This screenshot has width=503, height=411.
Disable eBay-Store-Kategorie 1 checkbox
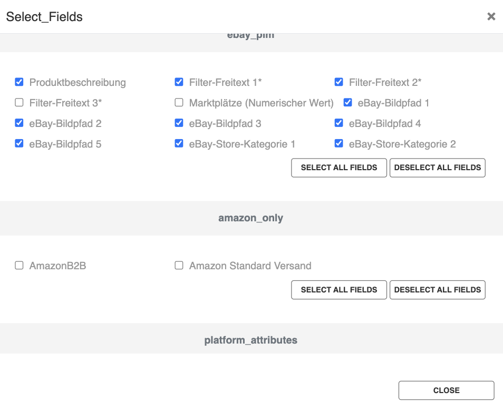click(179, 144)
